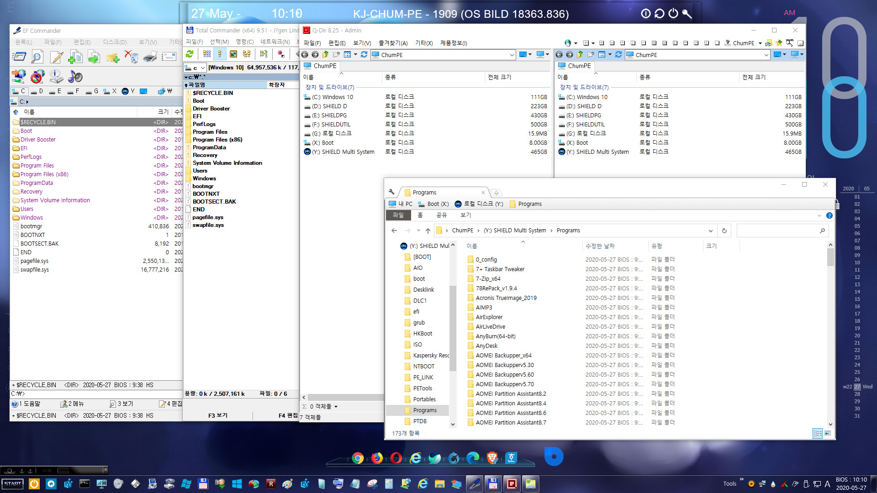Click the Q-Dir zoom magnifier icon

(789, 42)
